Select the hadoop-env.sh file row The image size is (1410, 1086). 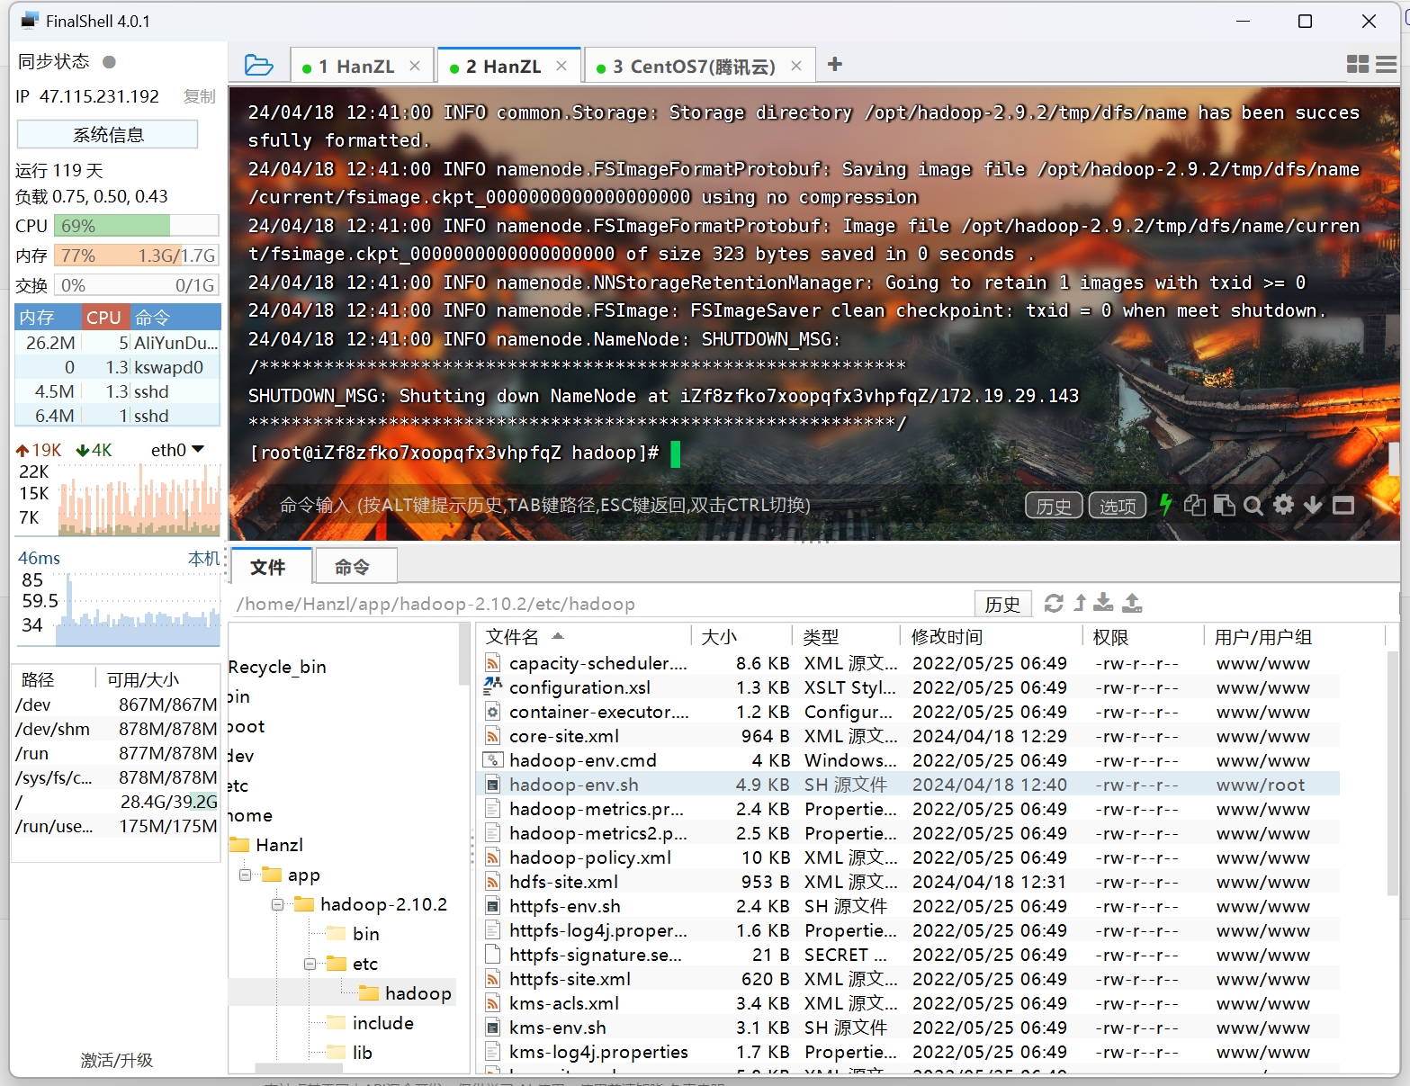pyautogui.click(x=907, y=785)
